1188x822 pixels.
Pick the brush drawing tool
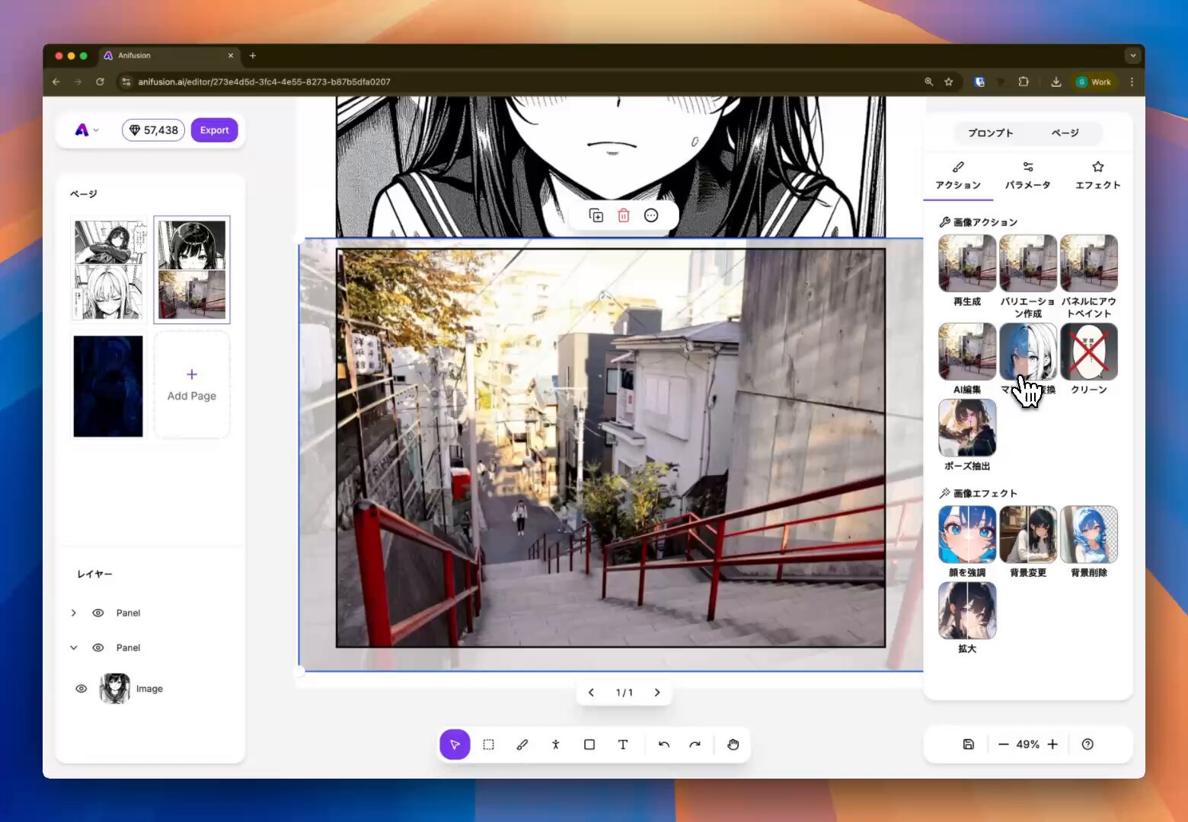coord(522,744)
